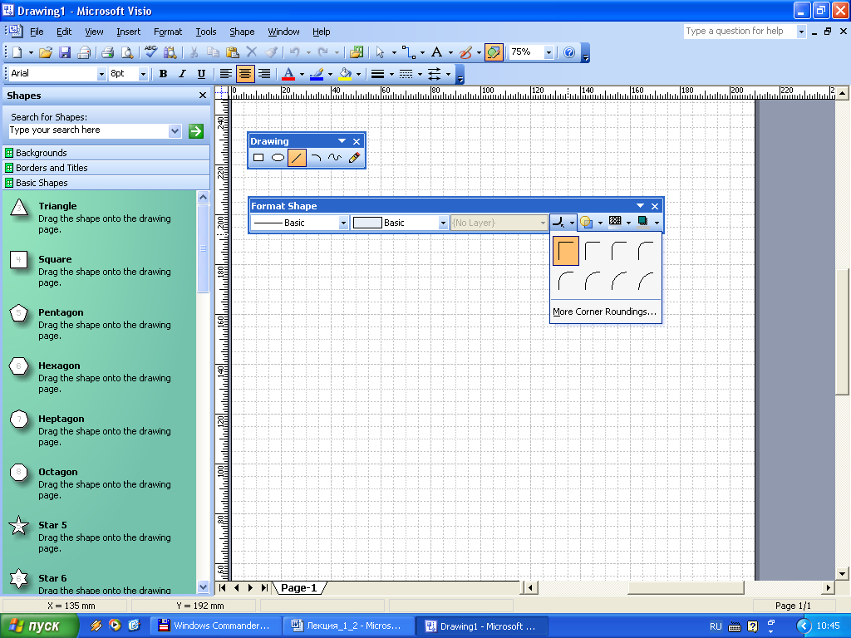Open the Line Weight dropdown arrow

(391, 74)
